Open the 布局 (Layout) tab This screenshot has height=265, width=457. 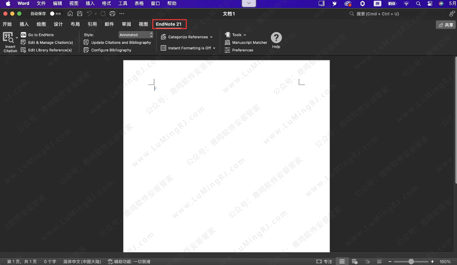pyautogui.click(x=75, y=24)
